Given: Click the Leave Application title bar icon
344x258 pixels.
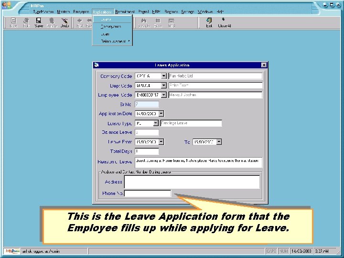Looking at the screenshot, I should tap(97, 65).
